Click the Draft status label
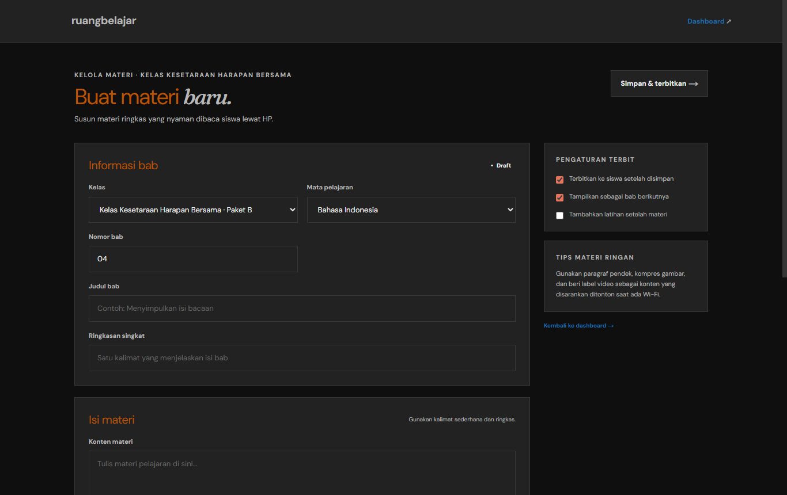787x495 pixels. [x=500, y=166]
